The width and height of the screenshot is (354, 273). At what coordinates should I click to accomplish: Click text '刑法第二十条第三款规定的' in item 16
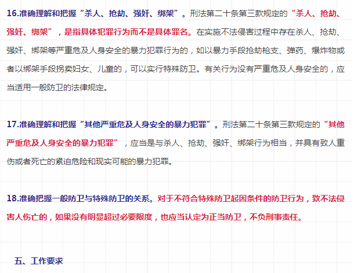(239, 13)
